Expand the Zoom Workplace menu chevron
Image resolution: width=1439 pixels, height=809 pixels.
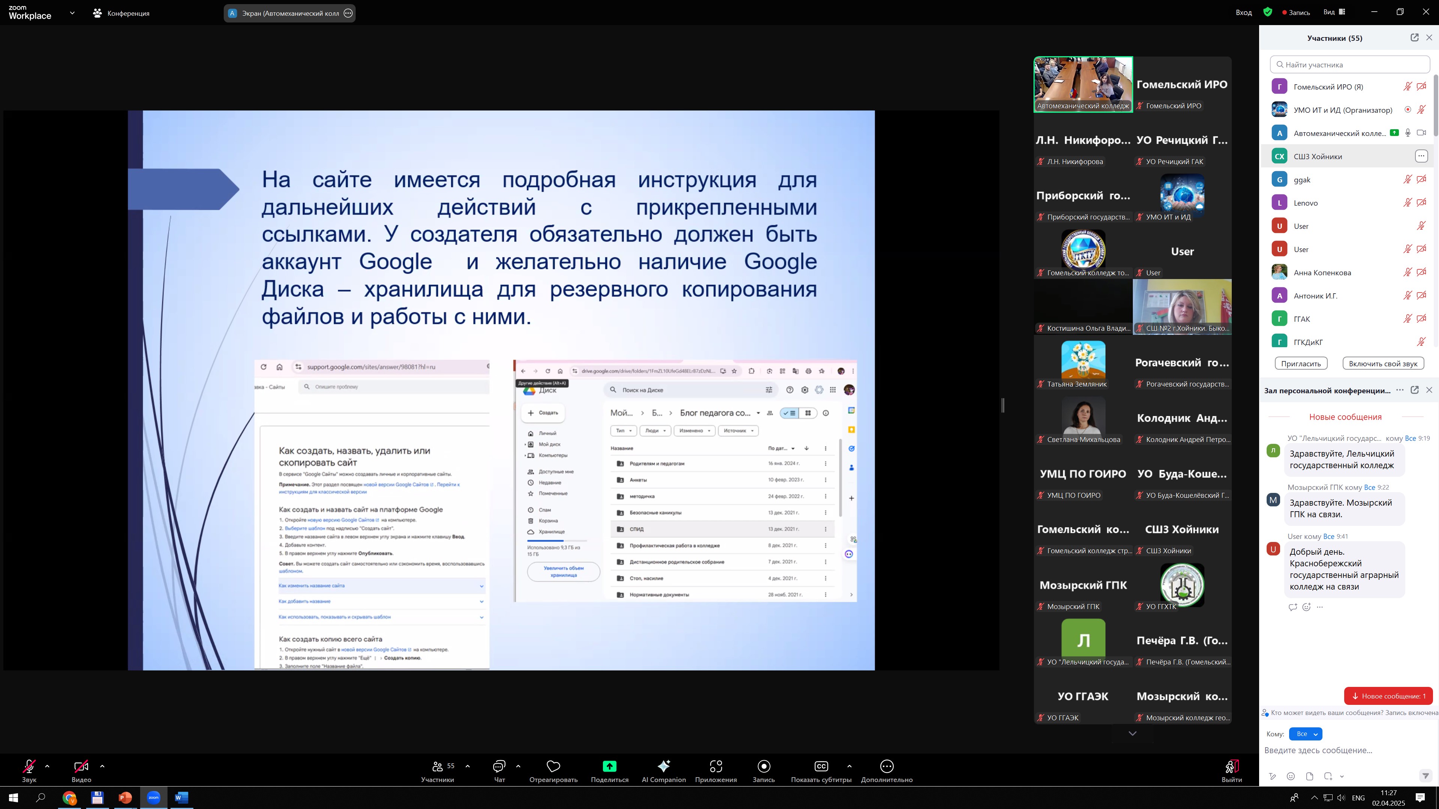72,13
